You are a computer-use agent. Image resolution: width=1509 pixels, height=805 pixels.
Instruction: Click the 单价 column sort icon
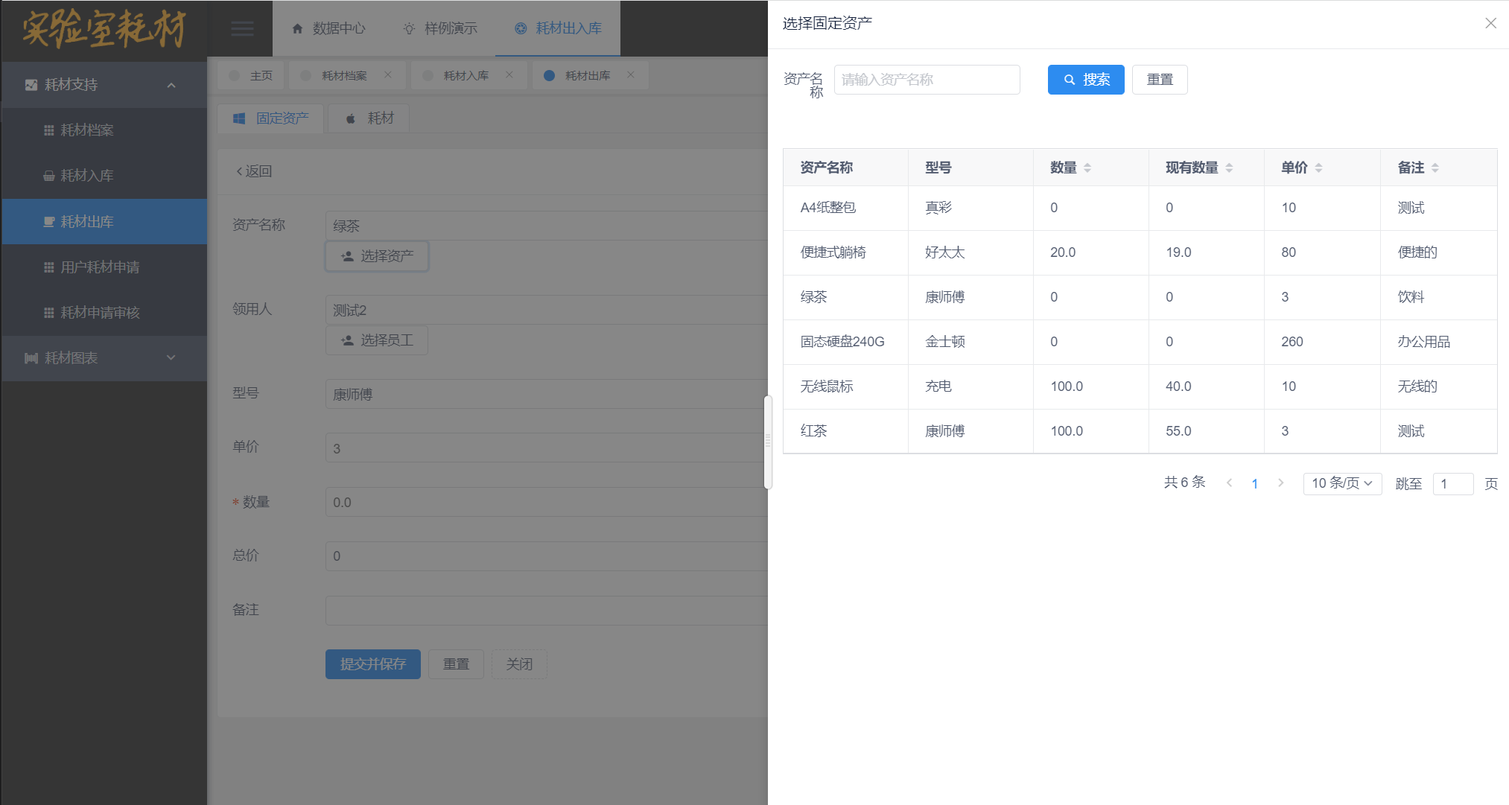(1318, 168)
